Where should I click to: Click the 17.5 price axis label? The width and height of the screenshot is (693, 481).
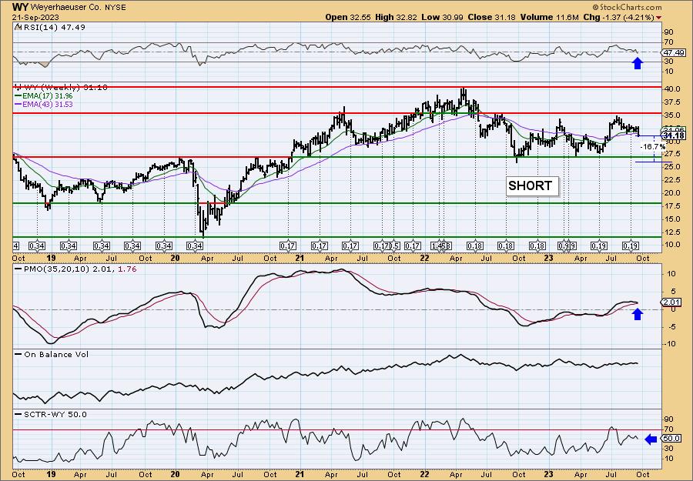coord(671,205)
